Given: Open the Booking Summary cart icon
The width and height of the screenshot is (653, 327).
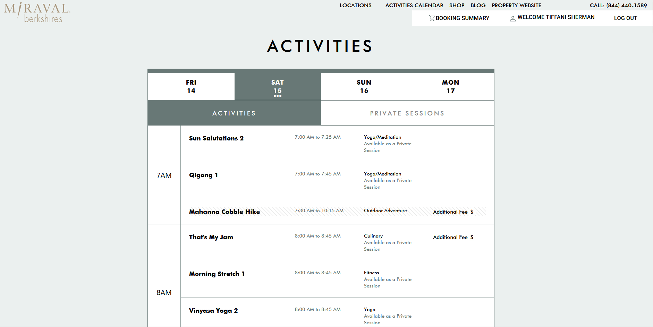Looking at the screenshot, I should click(x=432, y=18).
